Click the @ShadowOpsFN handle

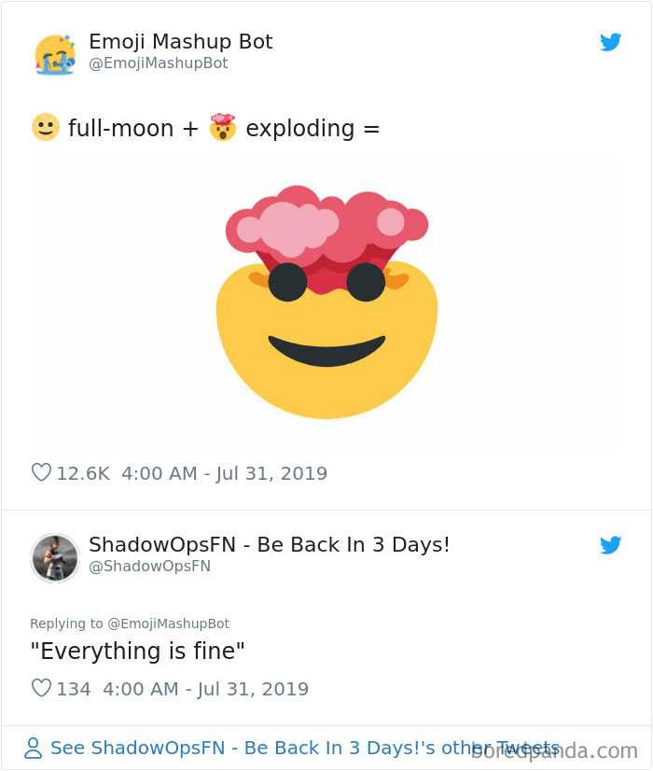click(x=151, y=566)
